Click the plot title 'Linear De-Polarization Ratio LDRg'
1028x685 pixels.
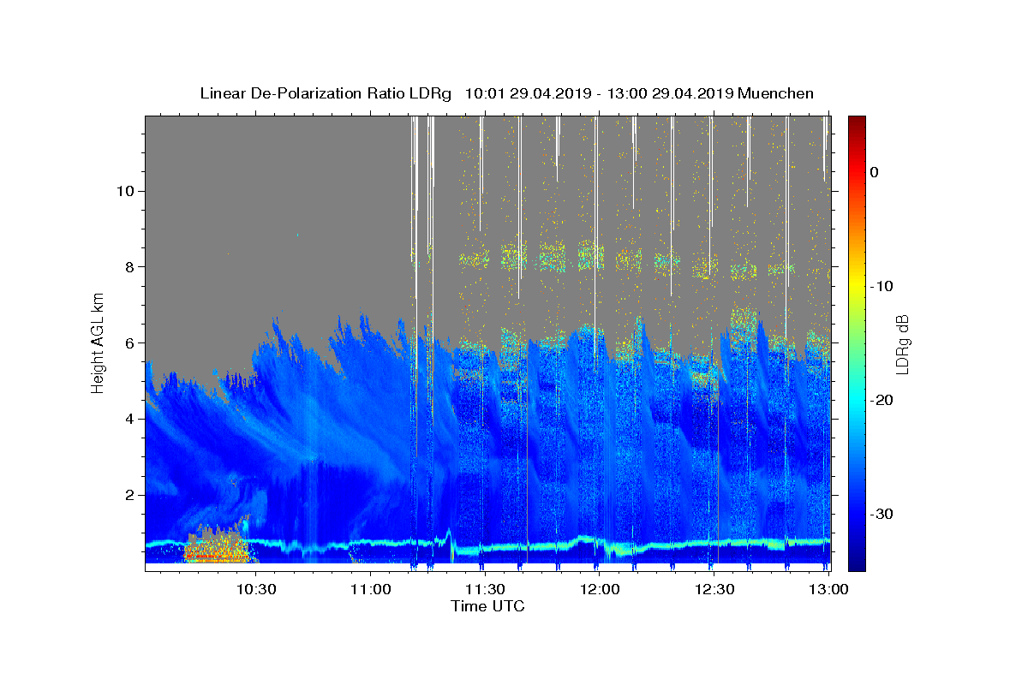[326, 93]
